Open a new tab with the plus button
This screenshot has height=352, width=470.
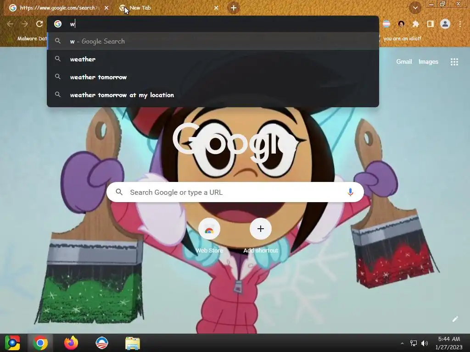[234, 8]
